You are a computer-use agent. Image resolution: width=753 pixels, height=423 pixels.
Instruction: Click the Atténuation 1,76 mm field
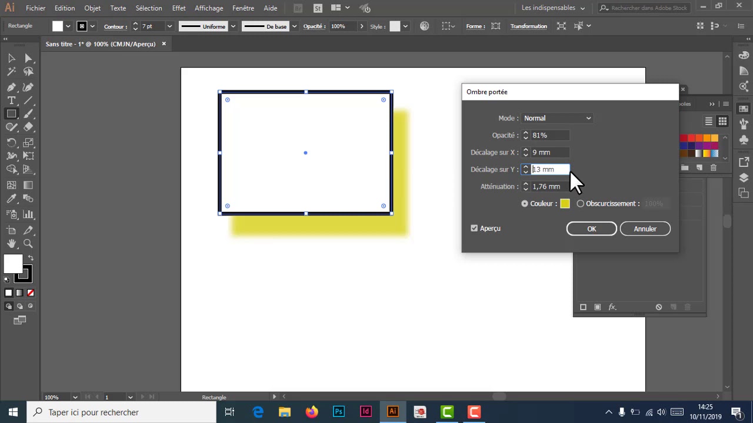pyautogui.click(x=550, y=186)
